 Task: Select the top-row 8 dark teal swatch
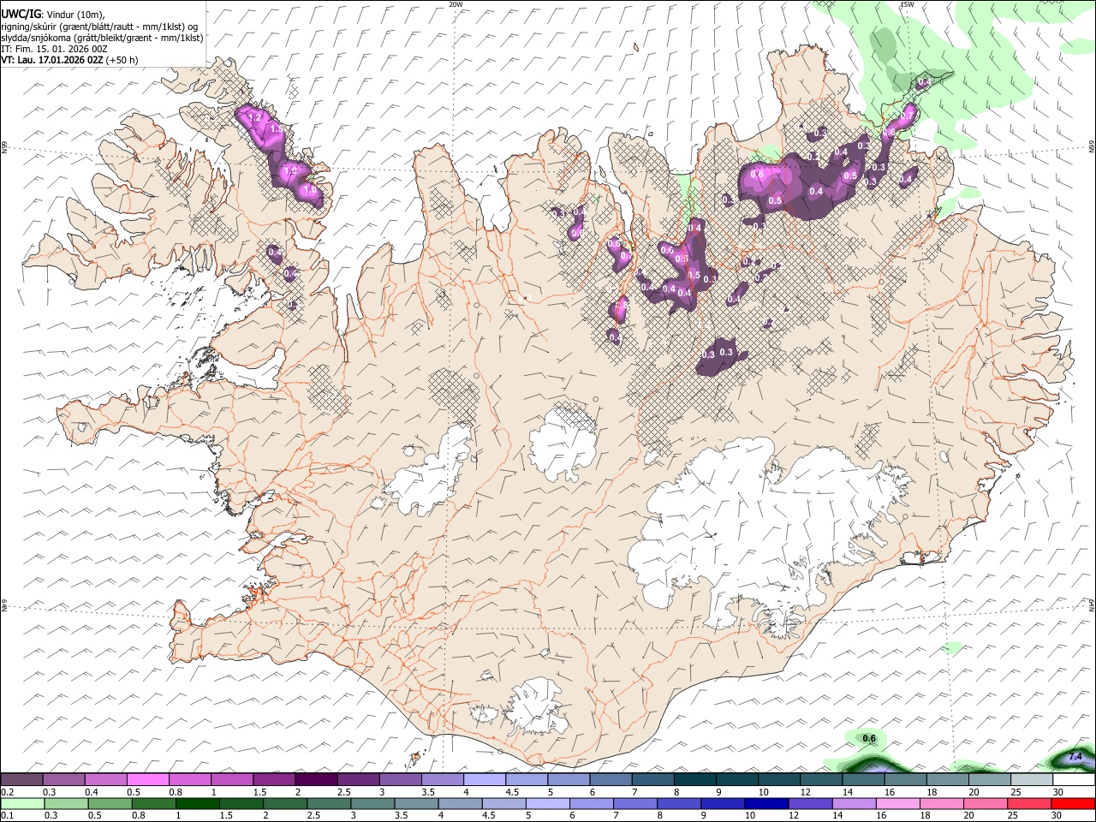coord(695,780)
